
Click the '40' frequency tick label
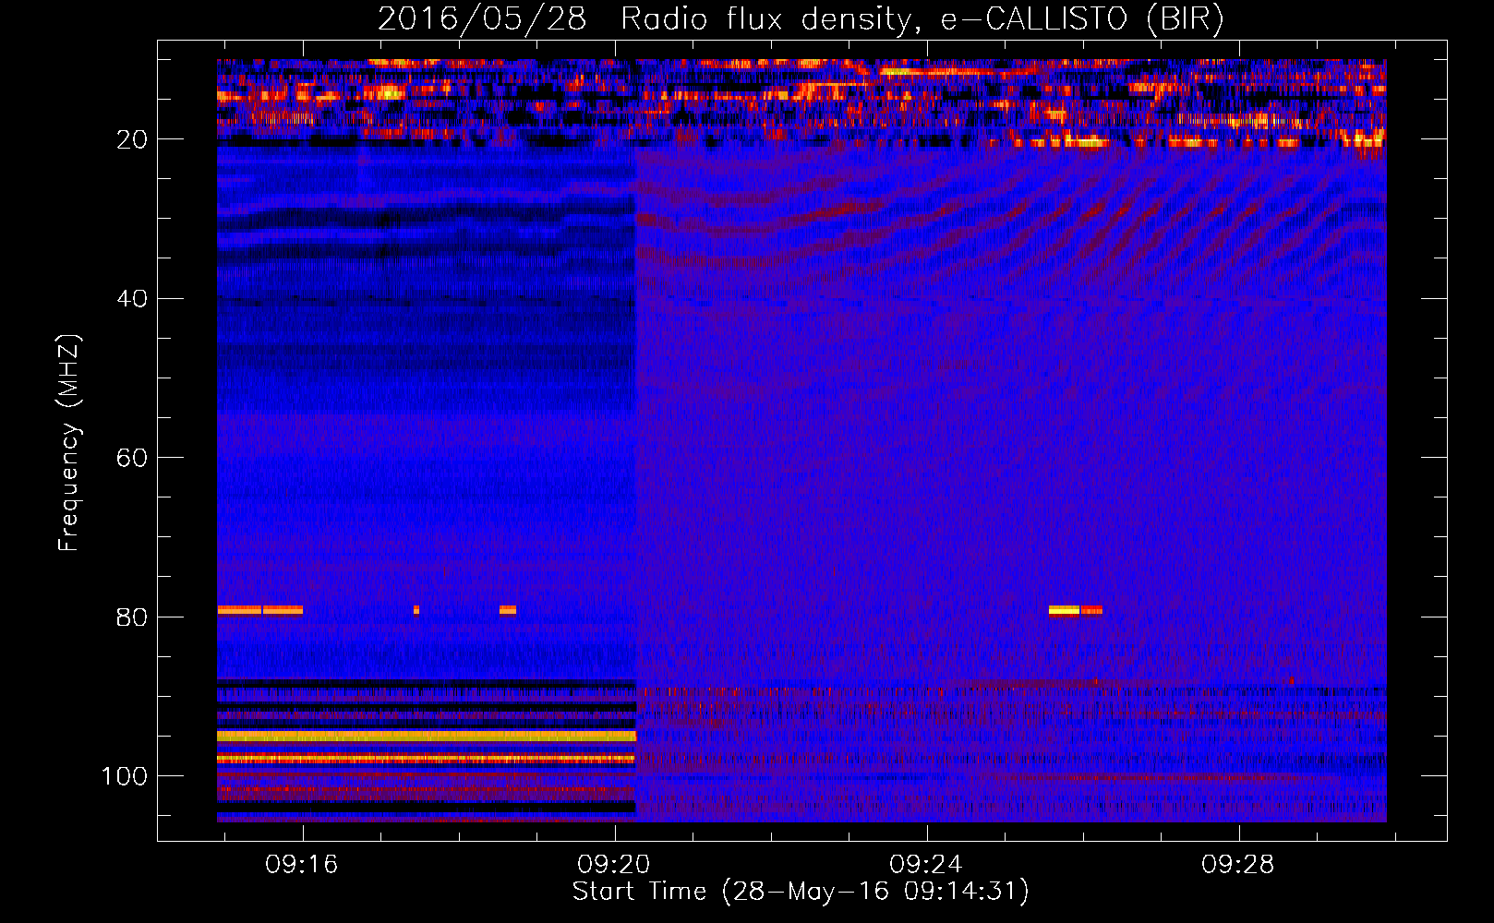point(132,299)
